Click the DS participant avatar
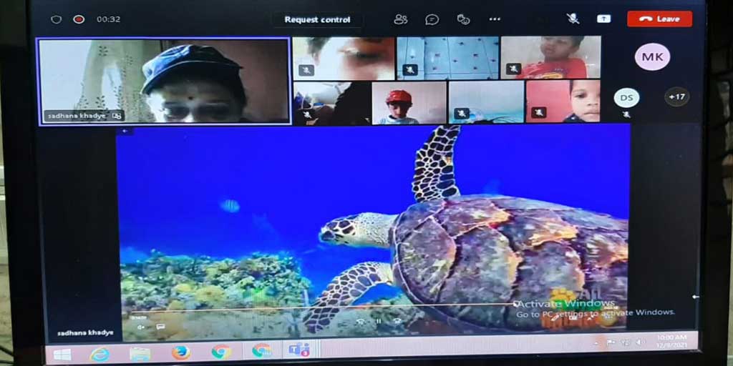This screenshot has width=733, height=366. pos(626,98)
